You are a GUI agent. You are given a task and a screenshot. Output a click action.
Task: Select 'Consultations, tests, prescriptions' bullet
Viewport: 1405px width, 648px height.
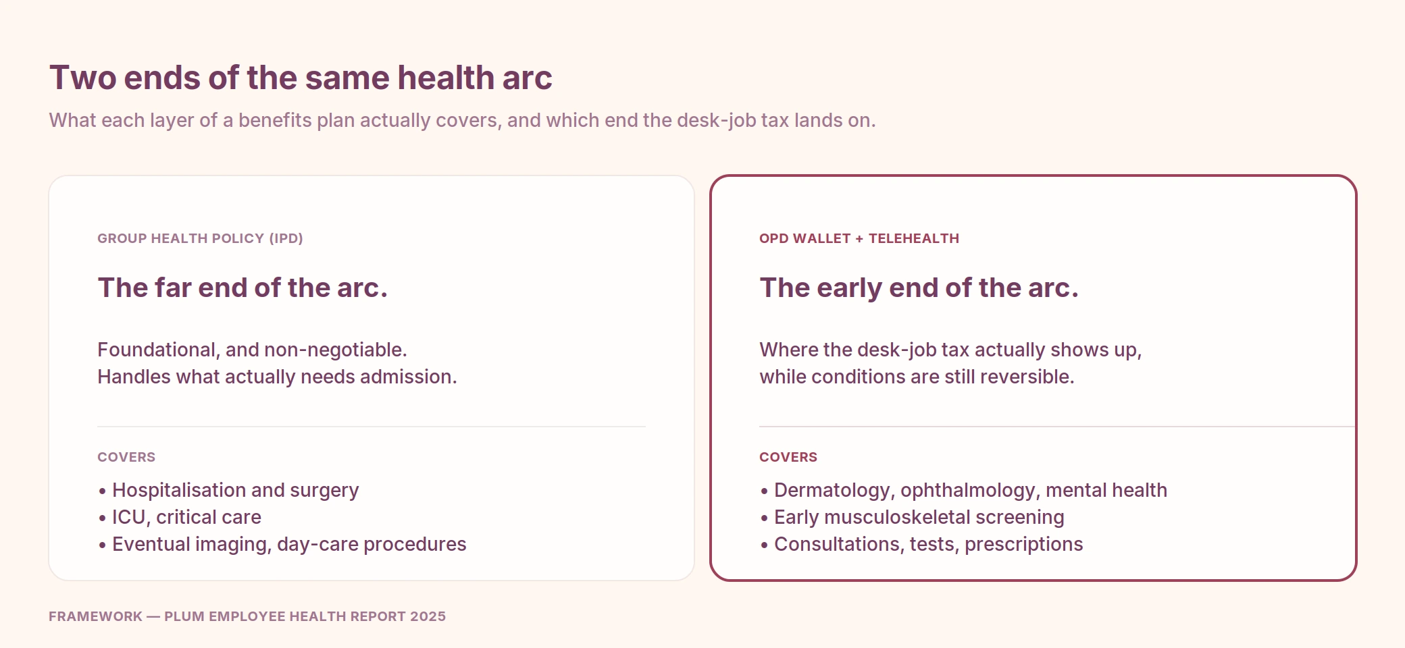click(921, 544)
